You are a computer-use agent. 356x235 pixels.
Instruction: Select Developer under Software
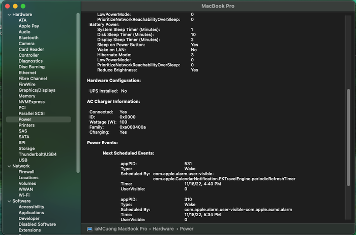point(29,218)
